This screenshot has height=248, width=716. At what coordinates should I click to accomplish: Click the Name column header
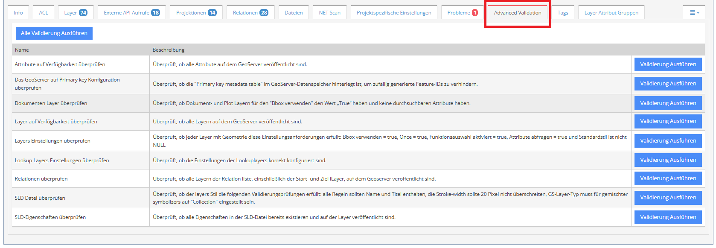pos(22,50)
